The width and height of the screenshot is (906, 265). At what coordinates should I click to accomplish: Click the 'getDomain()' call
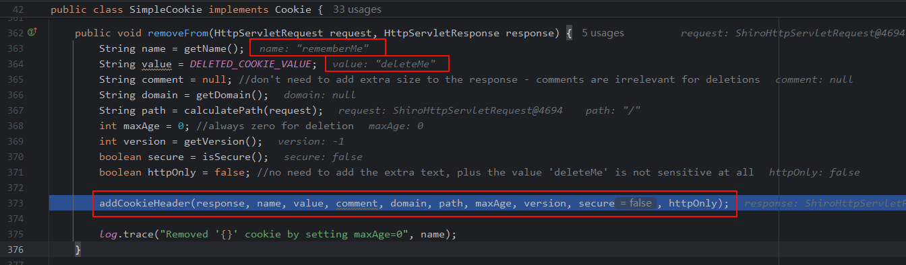click(232, 95)
